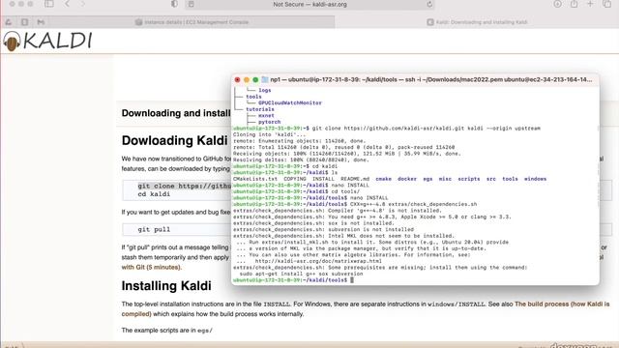Zoom the terminal with the green button
Image resolution: width=619 pixels, height=348 pixels.
(x=255, y=79)
